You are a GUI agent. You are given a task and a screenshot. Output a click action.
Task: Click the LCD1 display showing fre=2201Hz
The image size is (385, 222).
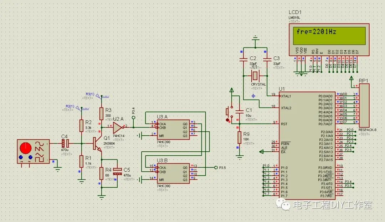(329, 40)
